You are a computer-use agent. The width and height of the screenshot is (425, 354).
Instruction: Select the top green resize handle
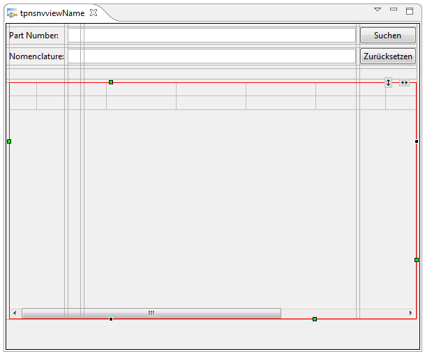click(x=111, y=82)
